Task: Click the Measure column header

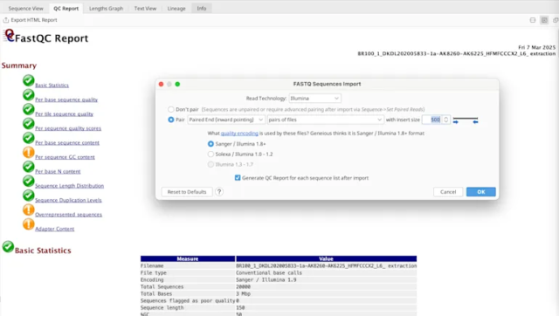Action: 188,258
